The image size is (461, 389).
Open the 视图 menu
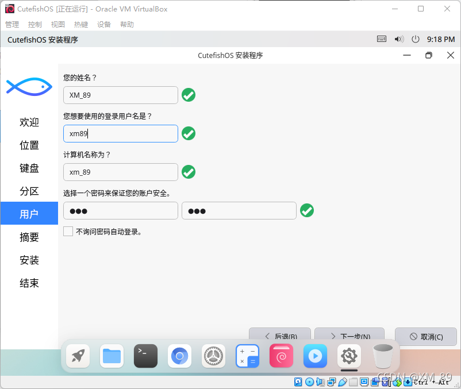(58, 24)
